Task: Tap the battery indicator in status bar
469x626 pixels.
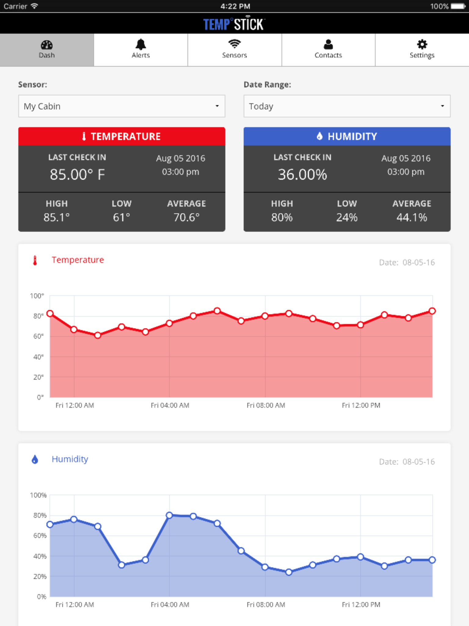Action: coord(458,6)
